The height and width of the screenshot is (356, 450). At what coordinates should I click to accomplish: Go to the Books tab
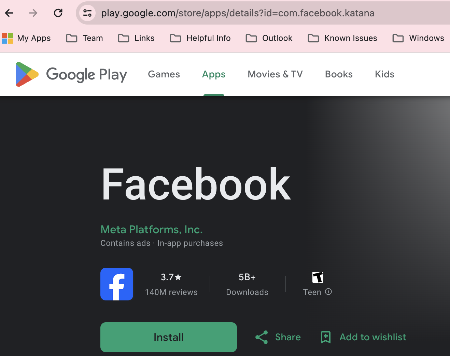339,74
